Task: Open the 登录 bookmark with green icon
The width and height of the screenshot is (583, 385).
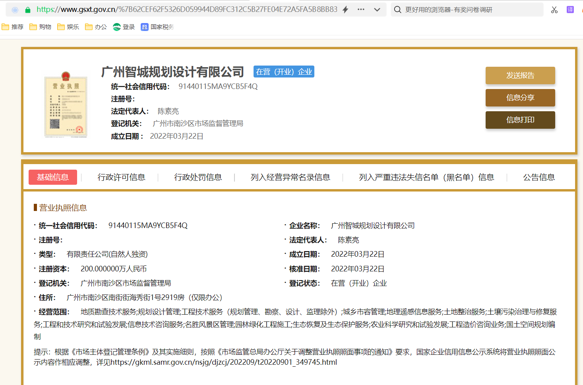Action: 124,27
